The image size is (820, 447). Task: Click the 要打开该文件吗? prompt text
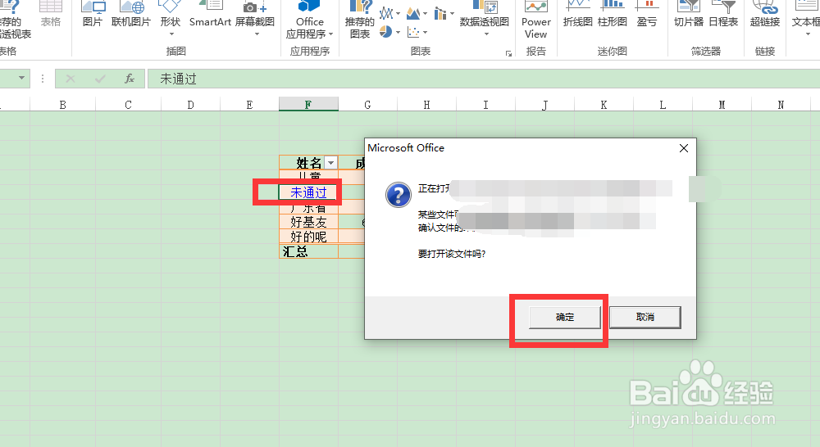pos(452,255)
